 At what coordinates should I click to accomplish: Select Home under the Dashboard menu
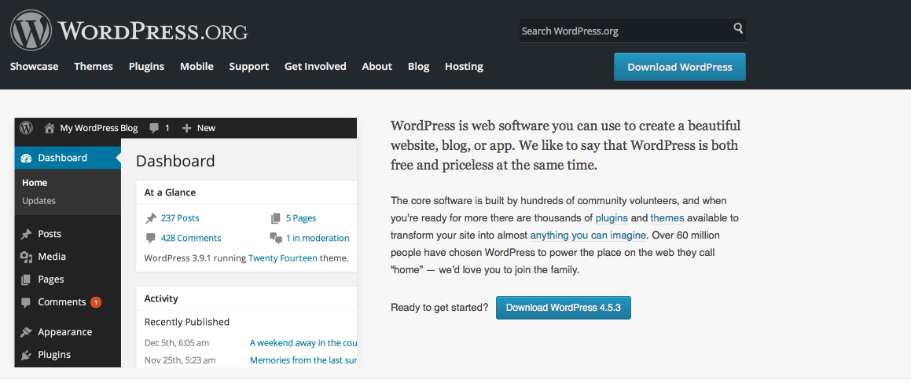(35, 183)
